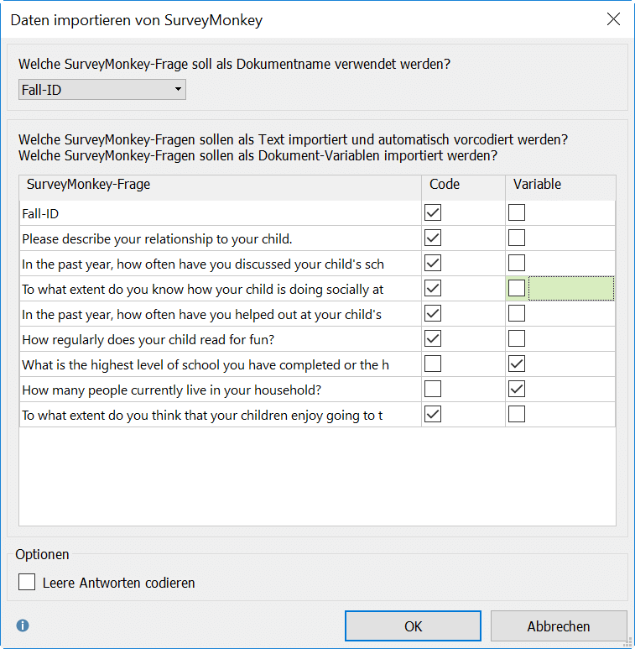Uncheck Variable for people in household question
Viewport: 635px width, 649px height.
(x=517, y=390)
